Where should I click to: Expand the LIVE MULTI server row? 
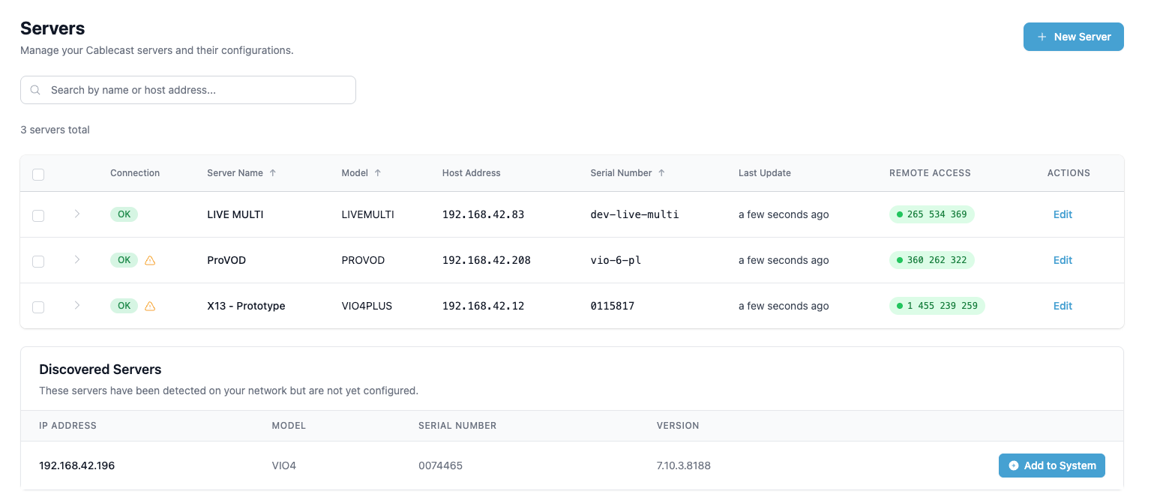76,214
